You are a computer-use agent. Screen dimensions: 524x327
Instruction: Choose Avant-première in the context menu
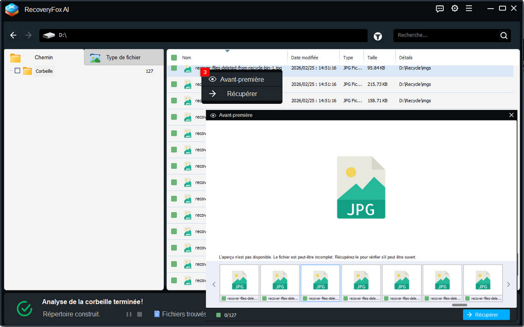[242, 79]
